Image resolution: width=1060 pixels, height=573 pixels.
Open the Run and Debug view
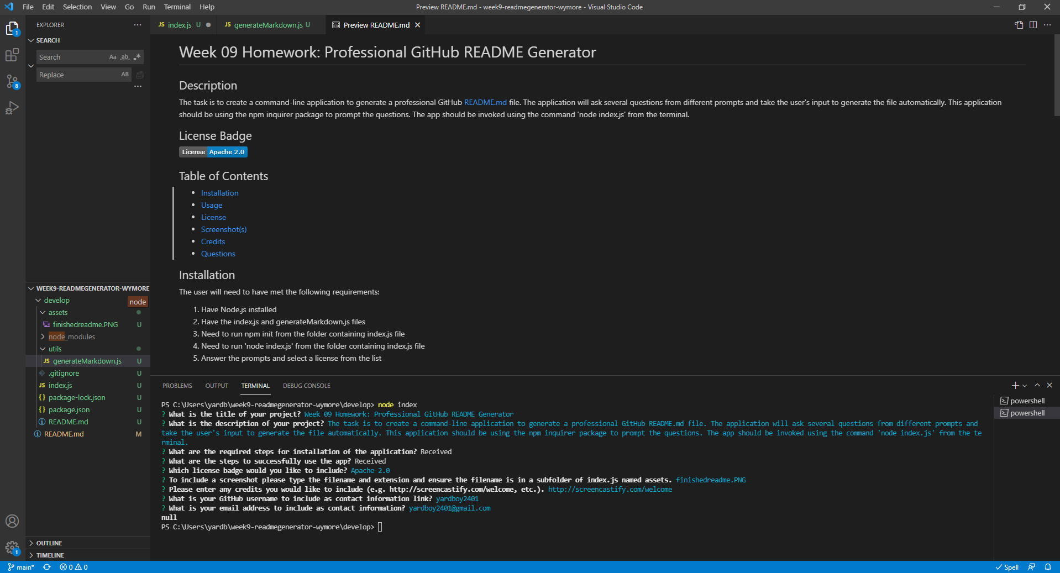click(x=12, y=108)
